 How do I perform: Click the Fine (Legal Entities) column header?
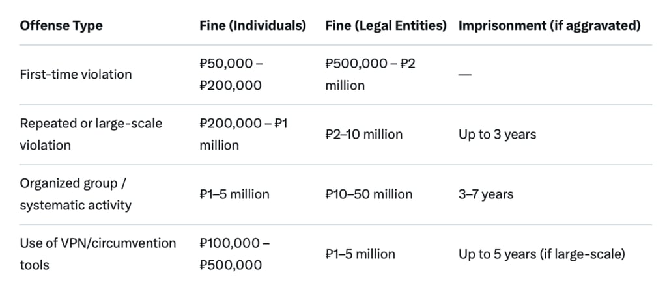pos(386,25)
